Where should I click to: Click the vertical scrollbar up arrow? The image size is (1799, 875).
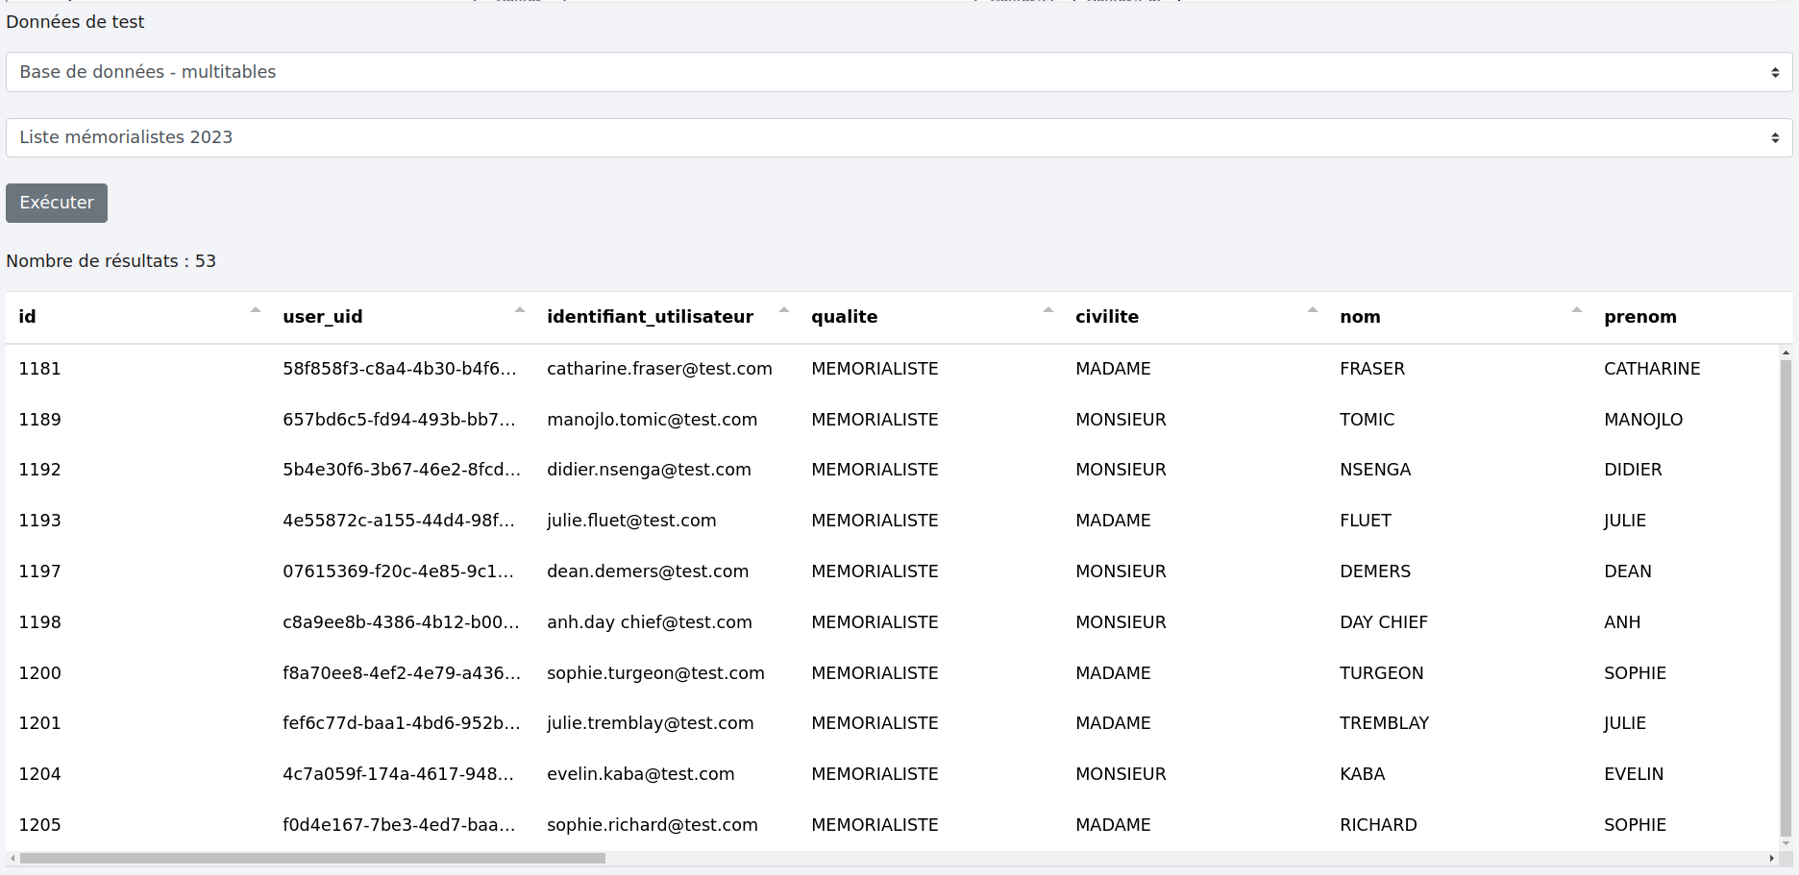coord(1786,353)
